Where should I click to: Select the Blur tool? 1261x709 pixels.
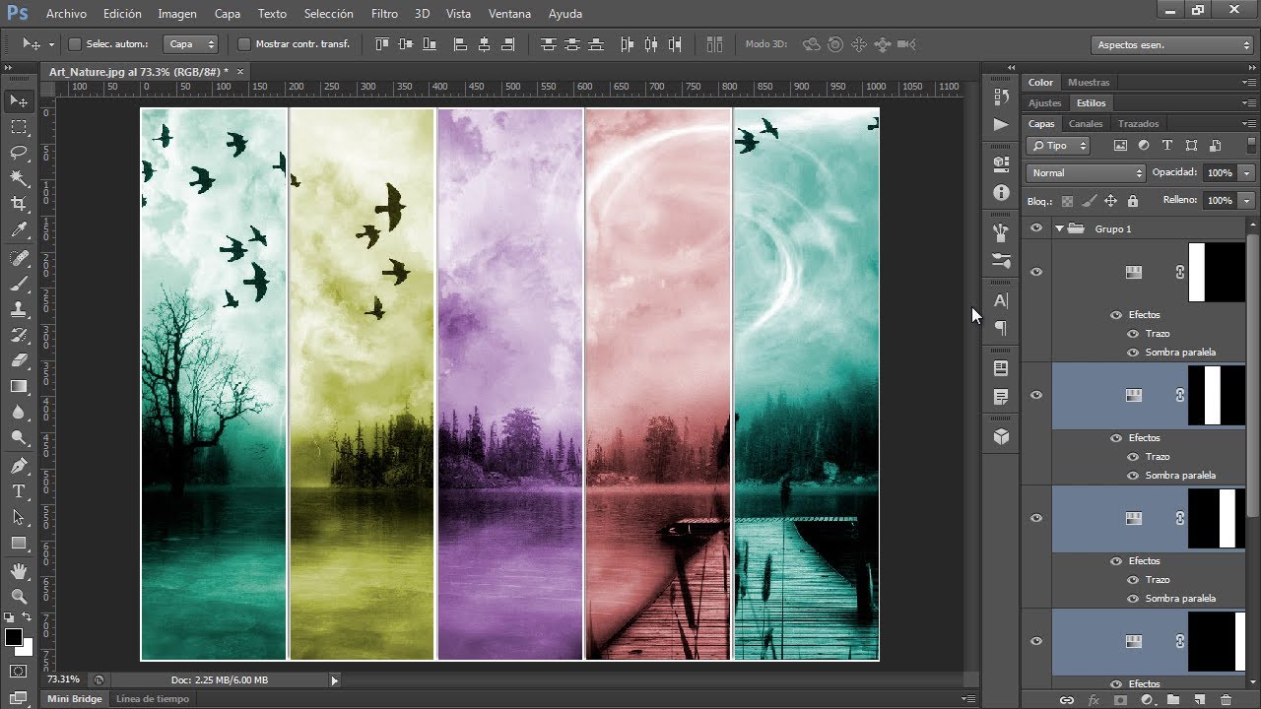(x=19, y=413)
